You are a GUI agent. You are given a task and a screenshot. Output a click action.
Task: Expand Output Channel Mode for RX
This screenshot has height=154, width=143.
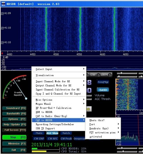pyautogui.click(x=59, y=85)
